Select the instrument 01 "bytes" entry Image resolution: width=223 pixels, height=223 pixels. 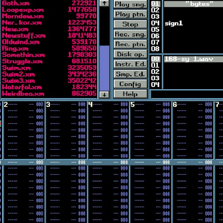click(186, 4)
